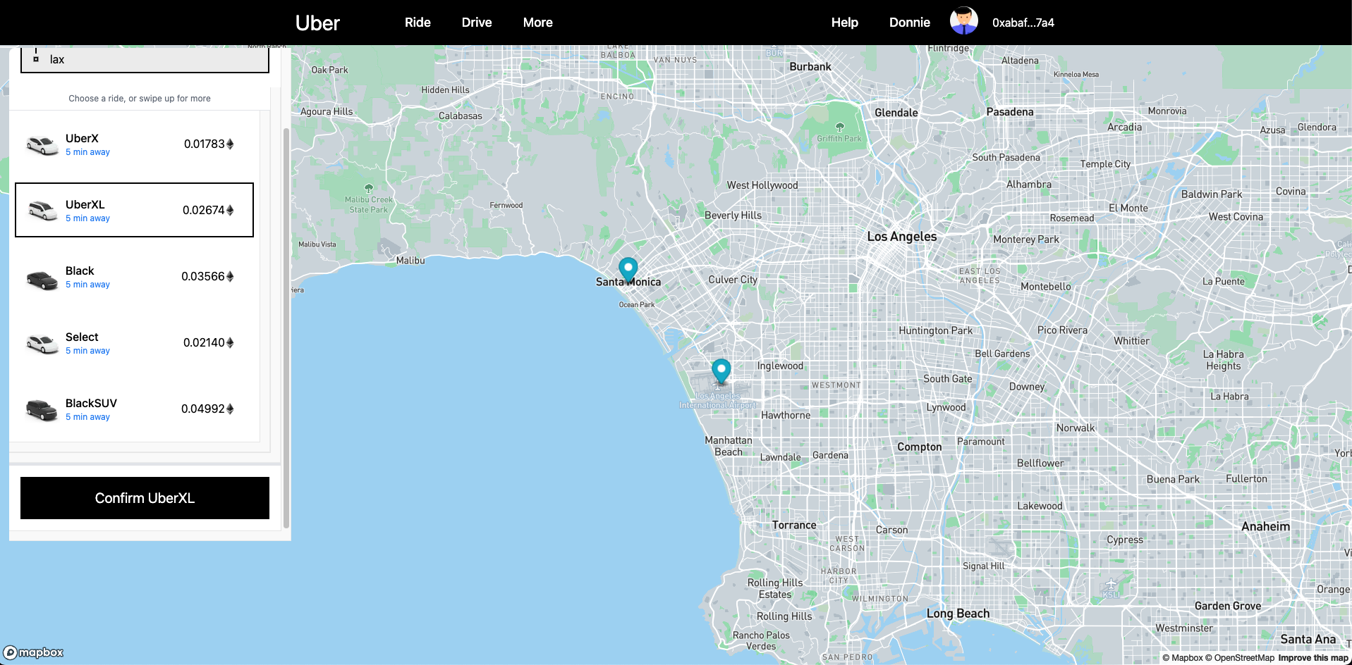The width and height of the screenshot is (1352, 665).
Task: Click the diamond icon next to UberX price
Action: pyautogui.click(x=230, y=143)
